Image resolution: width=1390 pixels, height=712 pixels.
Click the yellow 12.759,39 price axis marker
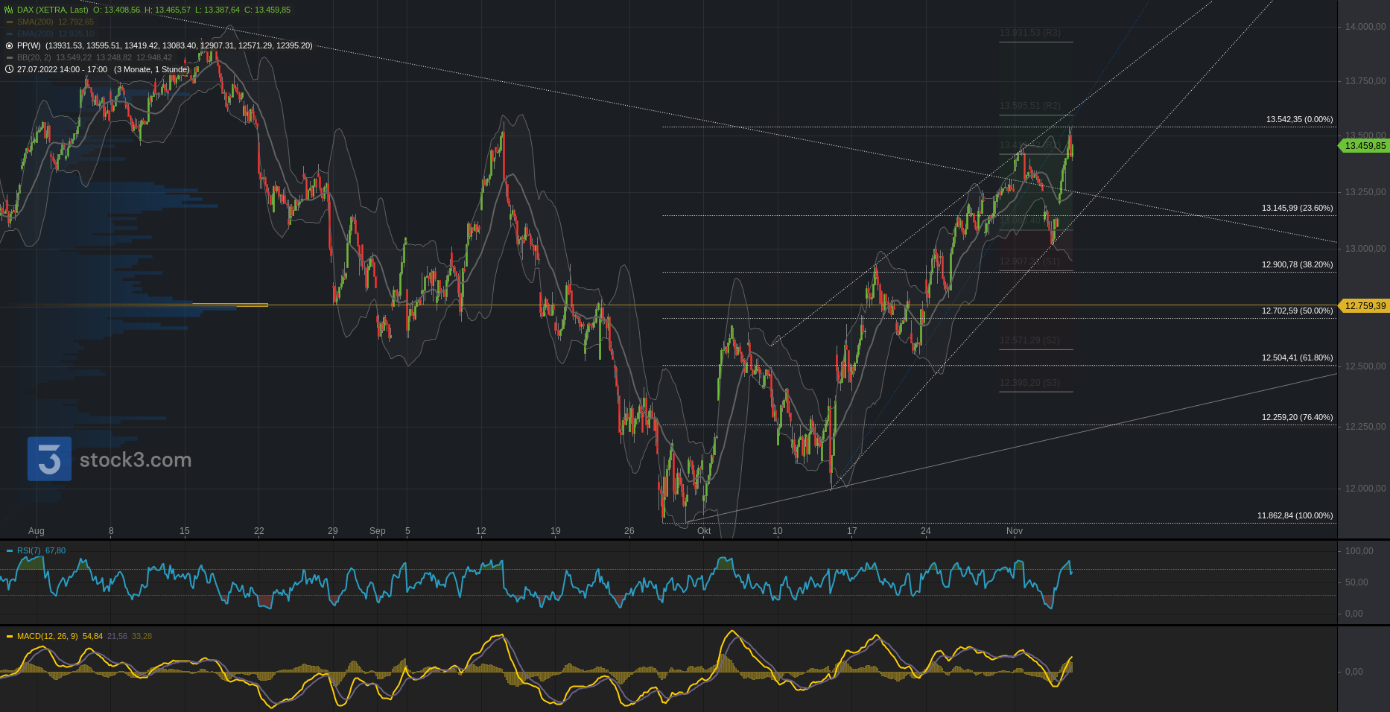click(x=1365, y=305)
